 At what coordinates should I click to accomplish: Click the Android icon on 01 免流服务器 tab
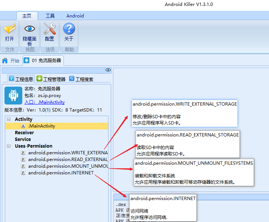[26, 60]
